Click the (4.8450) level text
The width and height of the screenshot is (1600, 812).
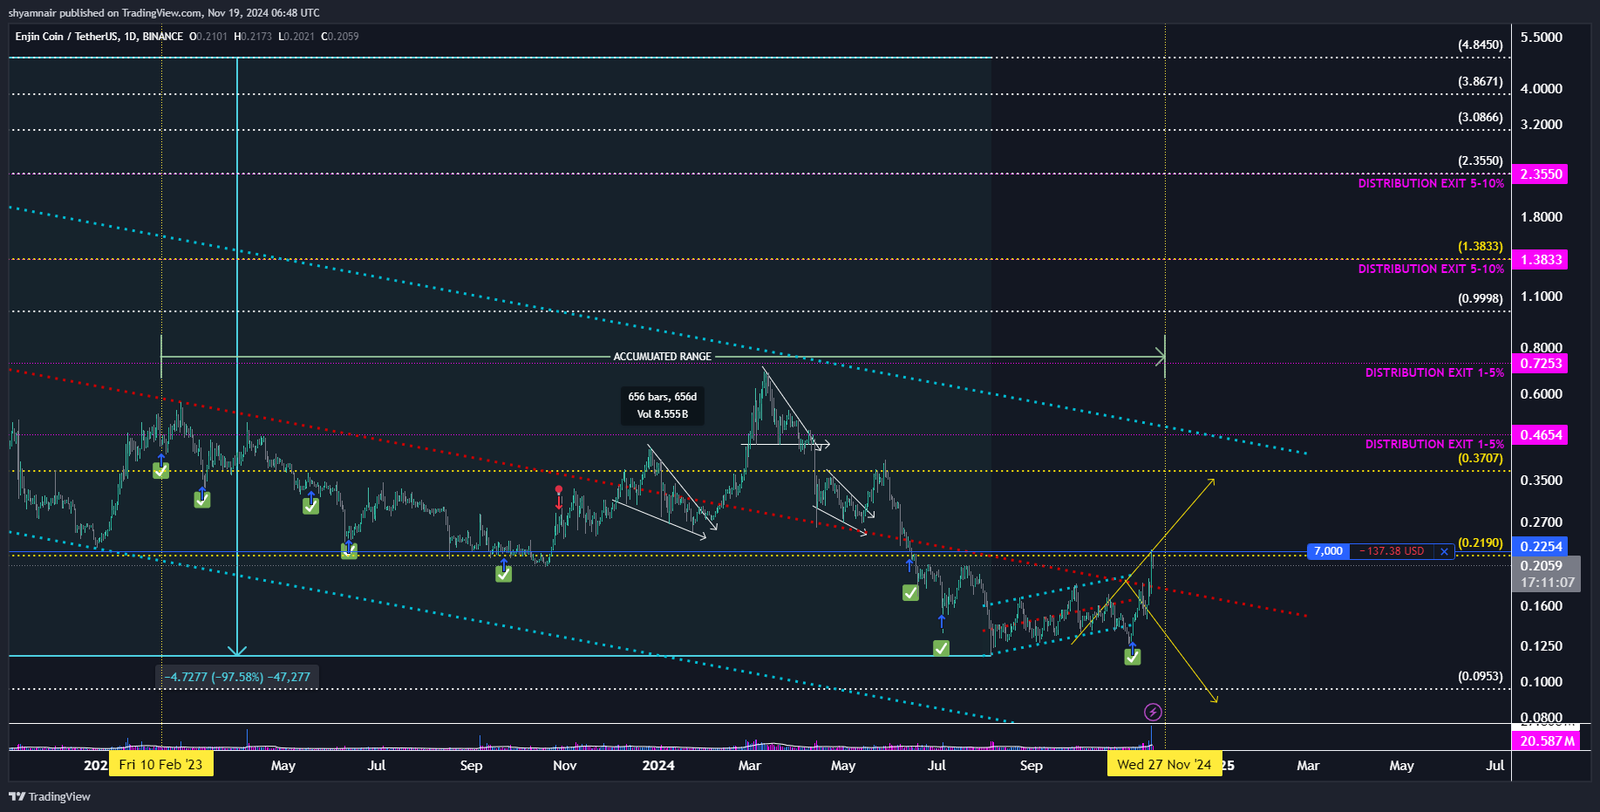(1481, 45)
